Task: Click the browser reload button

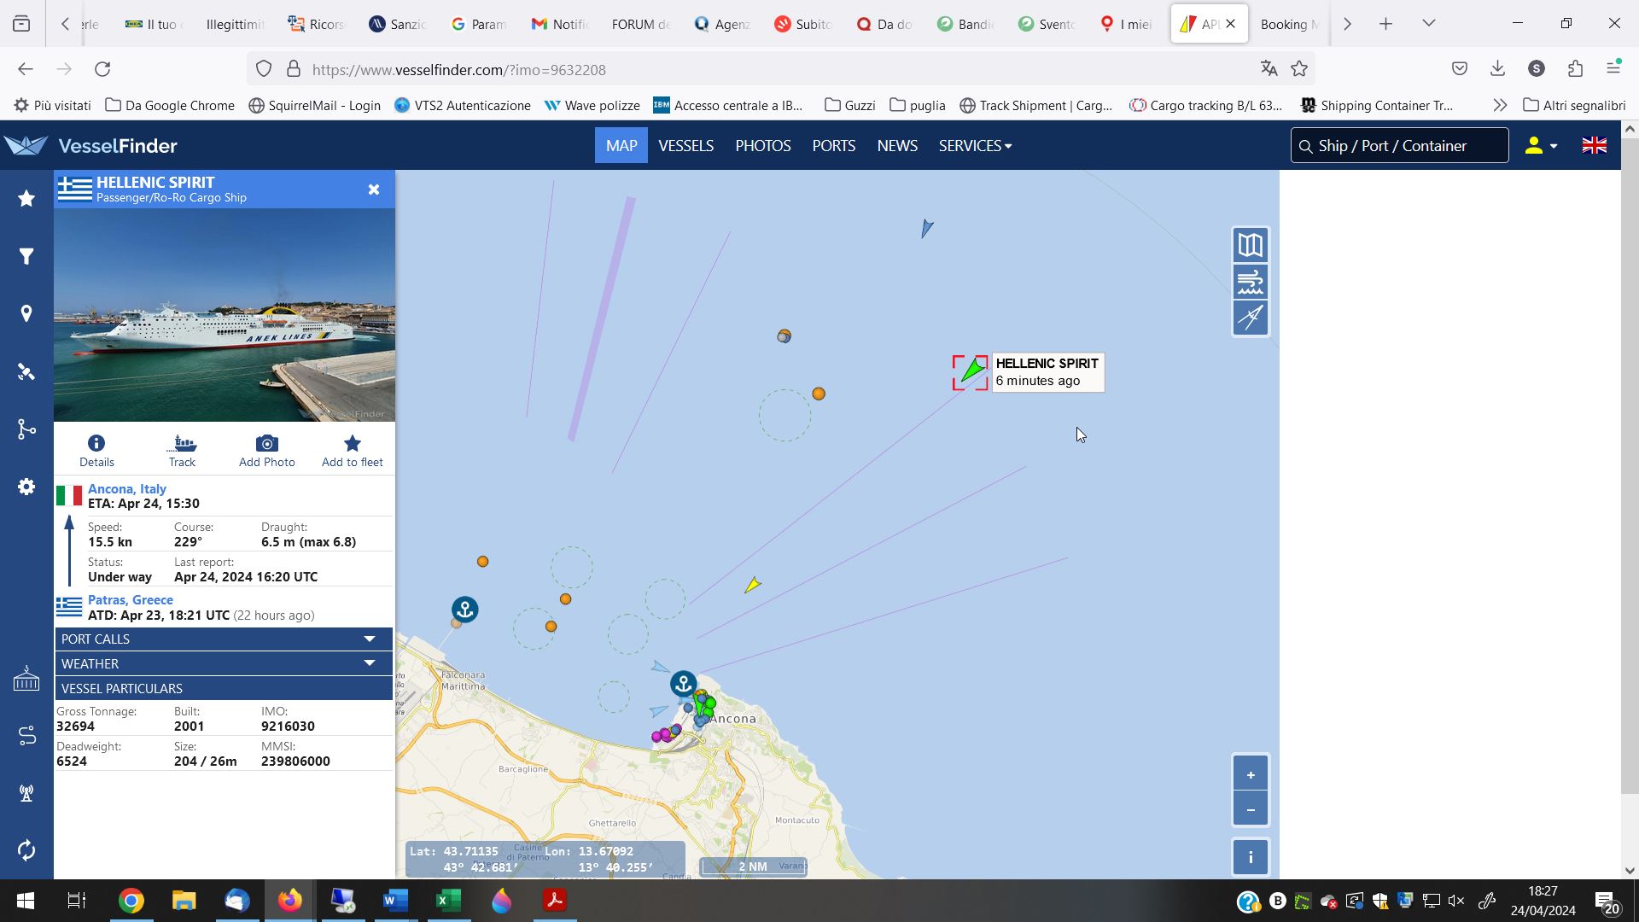Action: pyautogui.click(x=102, y=69)
